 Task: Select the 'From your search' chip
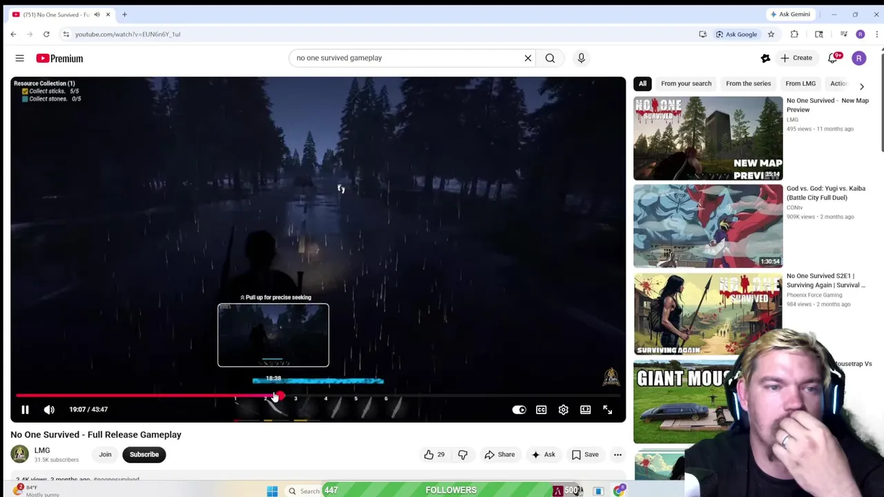coord(686,84)
